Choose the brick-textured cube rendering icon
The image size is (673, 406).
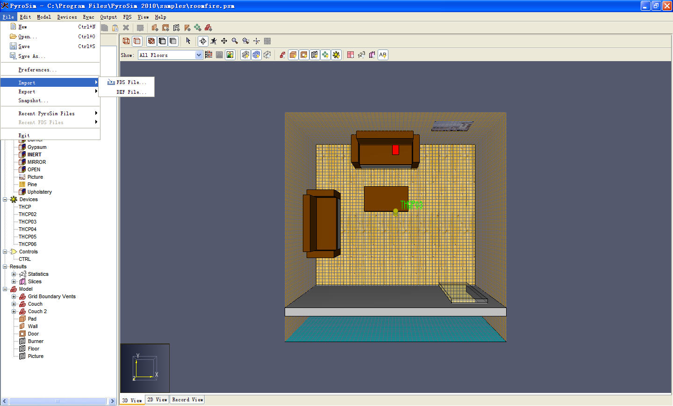[x=151, y=41]
